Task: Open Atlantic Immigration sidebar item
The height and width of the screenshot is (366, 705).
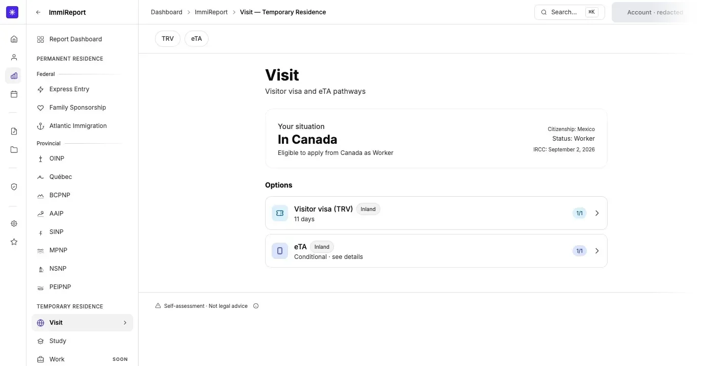Action: (x=82, y=126)
